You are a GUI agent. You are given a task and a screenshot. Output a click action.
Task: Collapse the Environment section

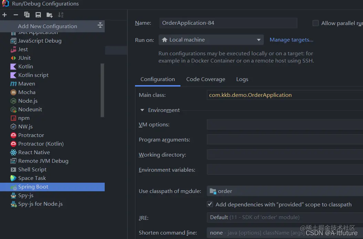[x=142, y=110]
